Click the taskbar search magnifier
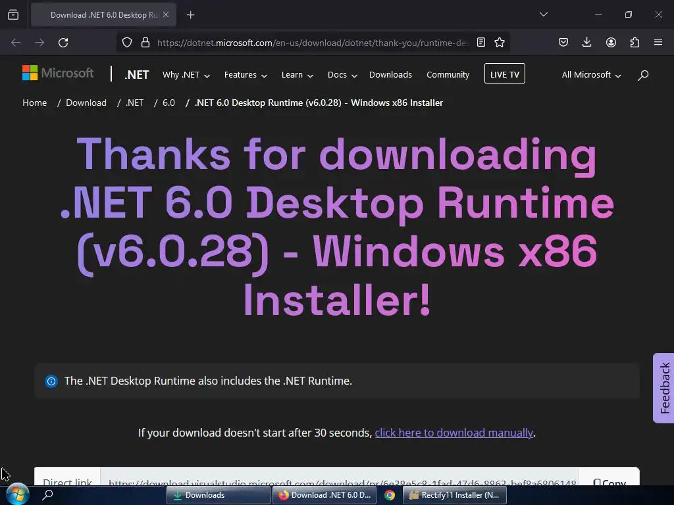674x505 pixels. [x=47, y=494]
